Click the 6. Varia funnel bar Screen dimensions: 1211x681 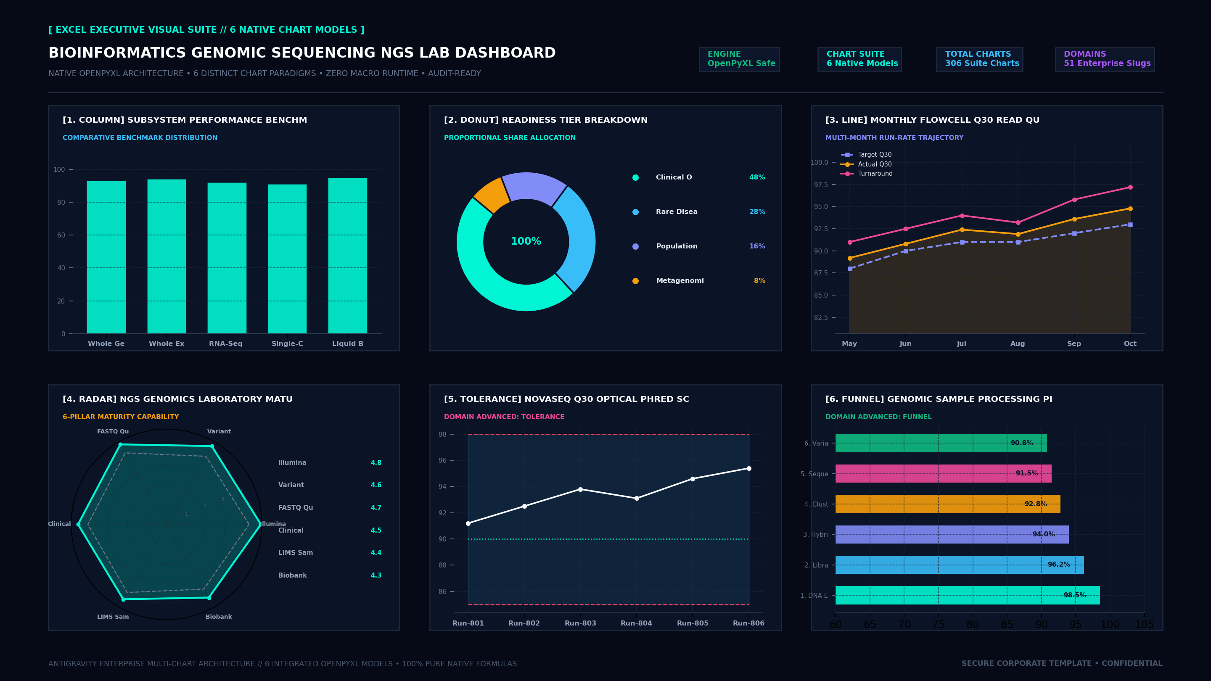pyautogui.click(x=941, y=443)
